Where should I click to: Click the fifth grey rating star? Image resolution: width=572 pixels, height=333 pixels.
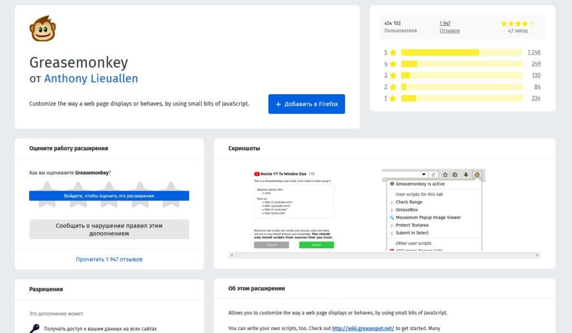coord(171,195)
